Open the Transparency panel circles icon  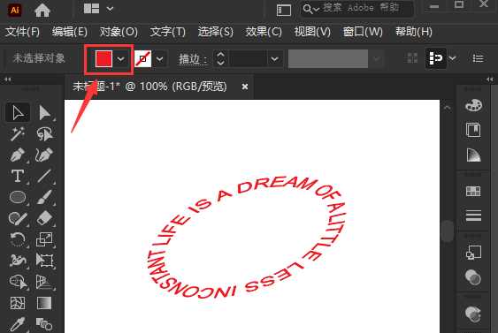(473, 277)
